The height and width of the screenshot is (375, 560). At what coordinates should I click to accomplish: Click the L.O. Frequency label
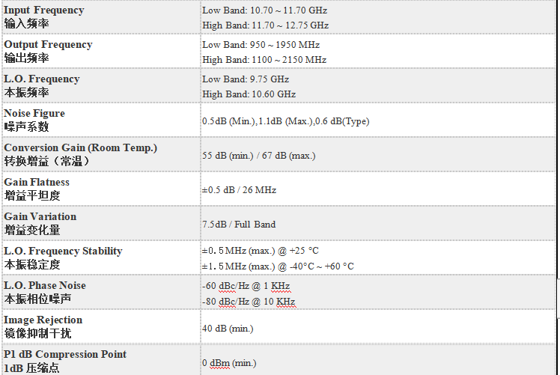42,79
